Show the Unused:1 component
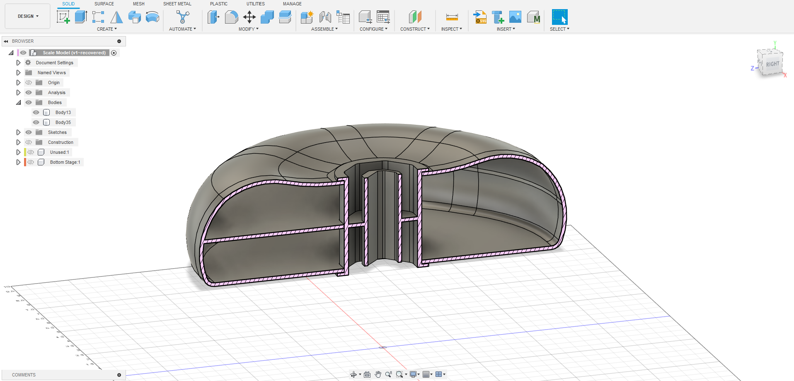794x381 pixels. coord(31,152)
